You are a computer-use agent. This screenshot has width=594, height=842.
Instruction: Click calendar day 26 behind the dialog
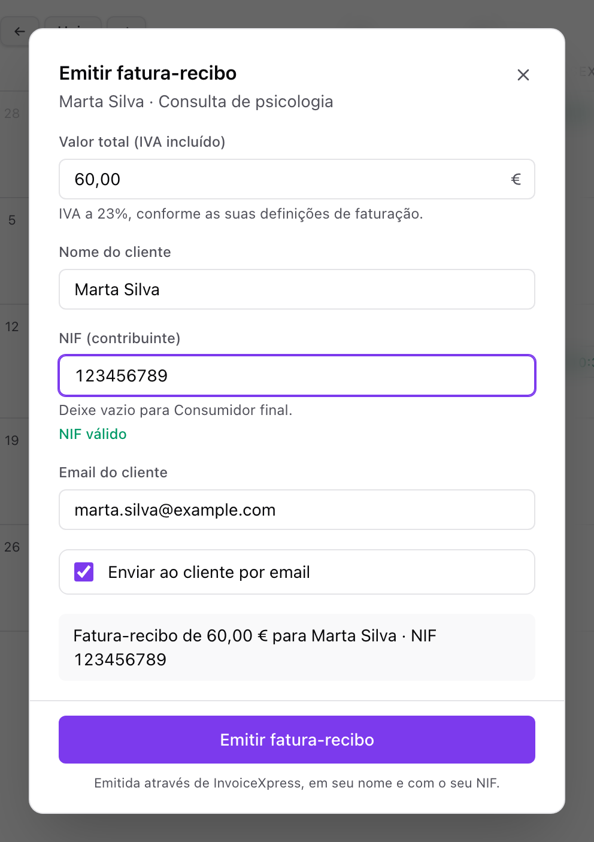pyautogui.click(x=12, y=547)
